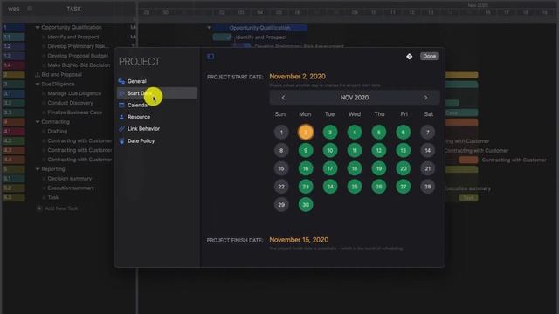The height and width of the screenshot is (314, 559).
Task: Select the Bid and Proposal task
Action: click(61, 75)
